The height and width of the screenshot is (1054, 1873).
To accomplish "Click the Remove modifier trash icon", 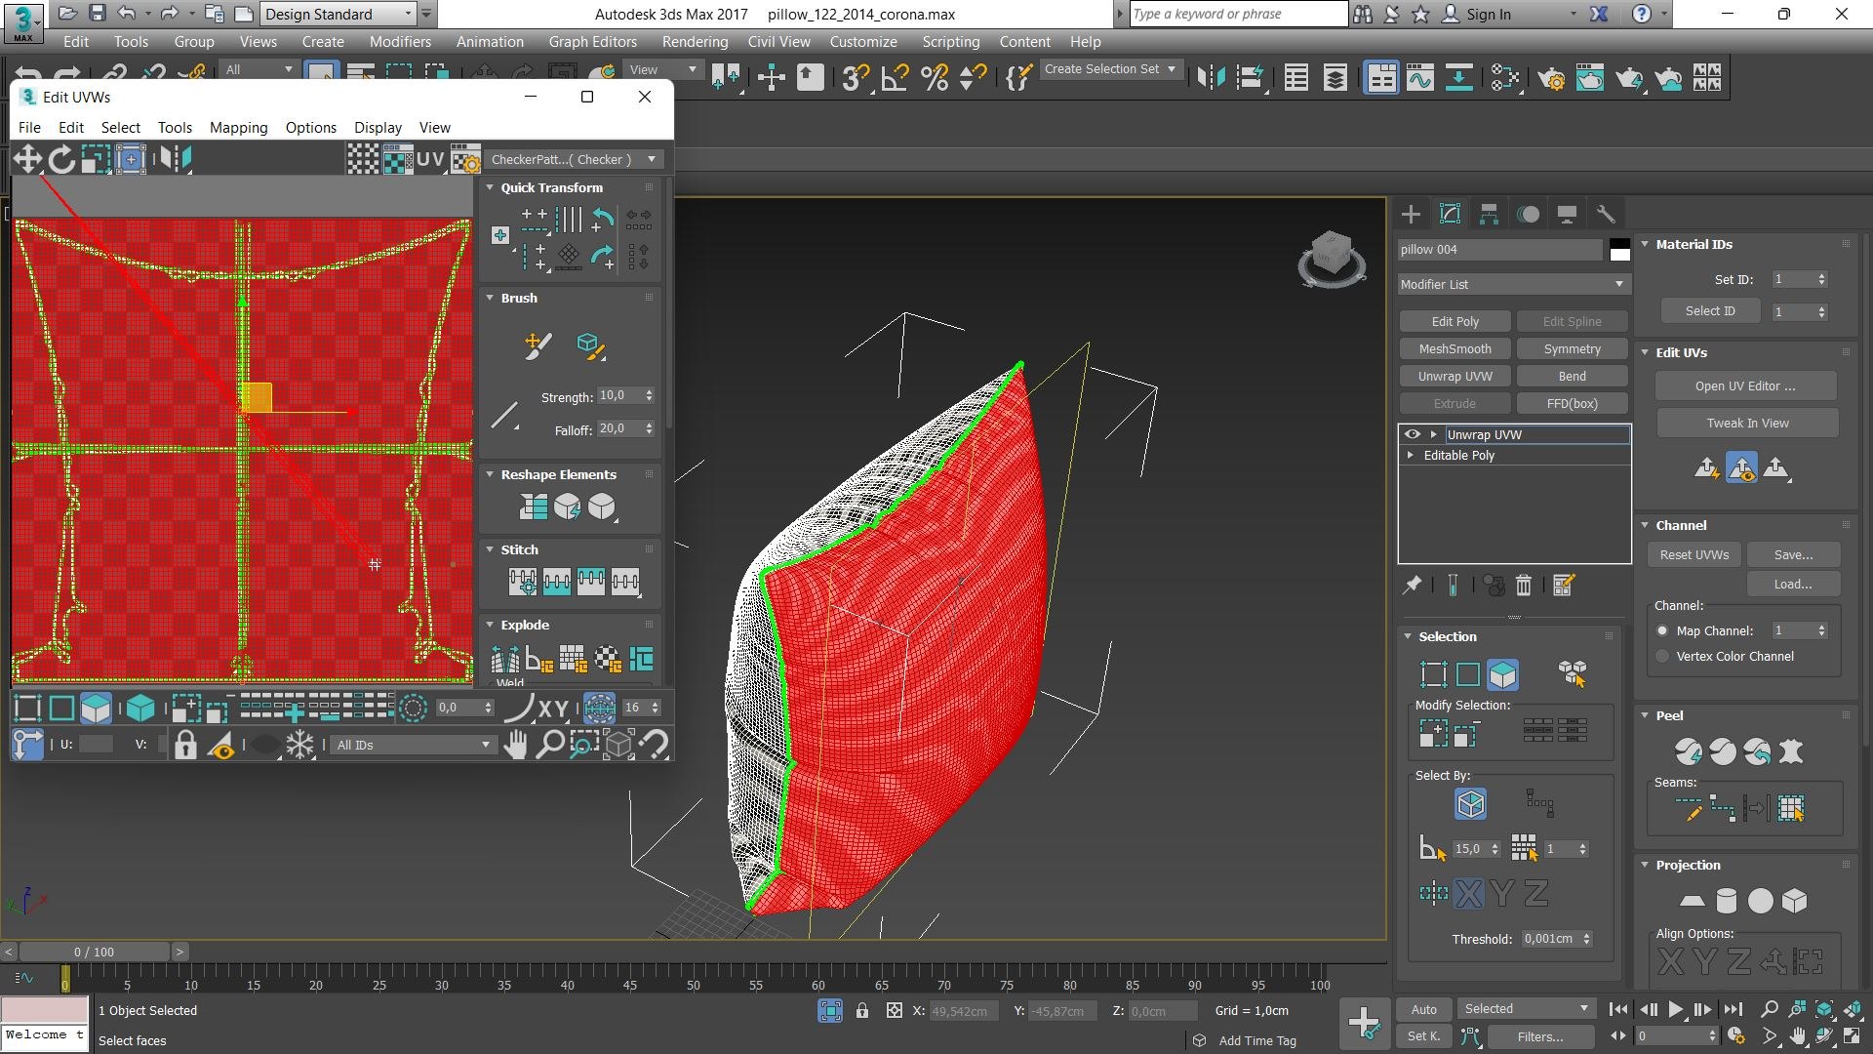I will coord(1524,585).
